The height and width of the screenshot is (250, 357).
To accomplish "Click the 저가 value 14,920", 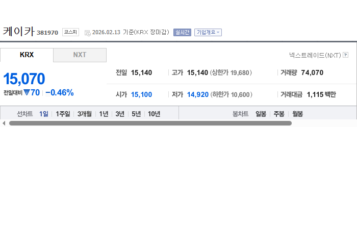I will [x=198, y=94].
